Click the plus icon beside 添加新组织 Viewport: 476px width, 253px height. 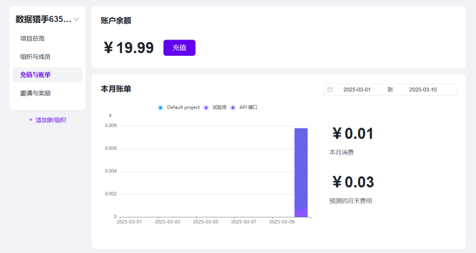pos(31,120)
